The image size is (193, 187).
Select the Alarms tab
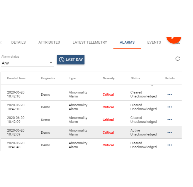tap(127, 42)
